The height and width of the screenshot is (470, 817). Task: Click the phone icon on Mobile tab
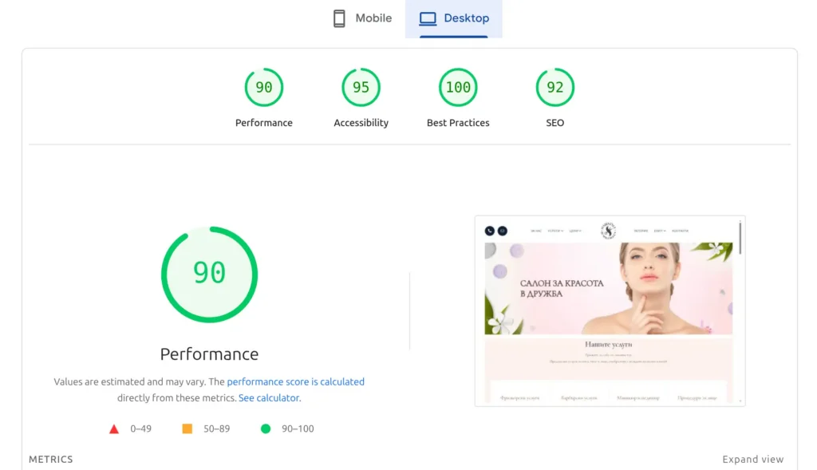point(339,18)
